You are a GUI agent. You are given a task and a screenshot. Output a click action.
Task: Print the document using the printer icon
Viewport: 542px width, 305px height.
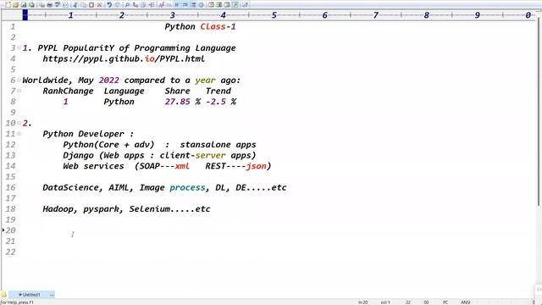[49, 5]
